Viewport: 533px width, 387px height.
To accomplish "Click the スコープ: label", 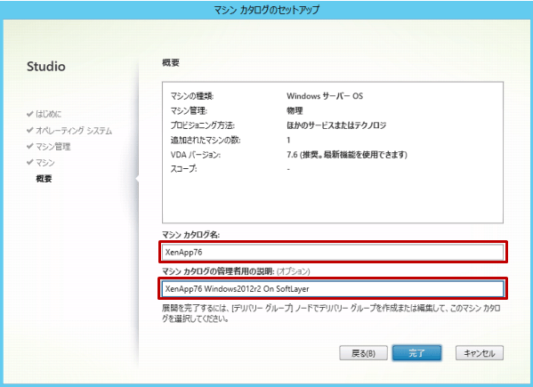I will (x=183, y=169).
